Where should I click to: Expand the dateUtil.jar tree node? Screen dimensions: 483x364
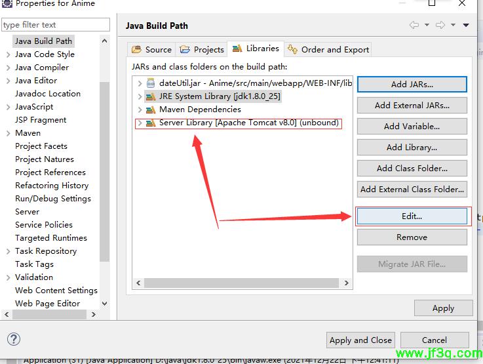(140, 83)
